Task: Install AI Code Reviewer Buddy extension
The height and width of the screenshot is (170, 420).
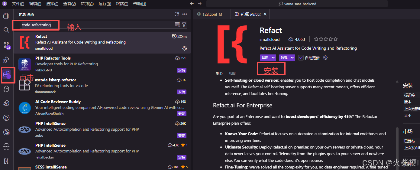Action: point(182,114)
